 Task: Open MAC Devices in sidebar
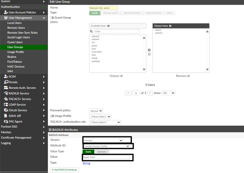[16, 67]
